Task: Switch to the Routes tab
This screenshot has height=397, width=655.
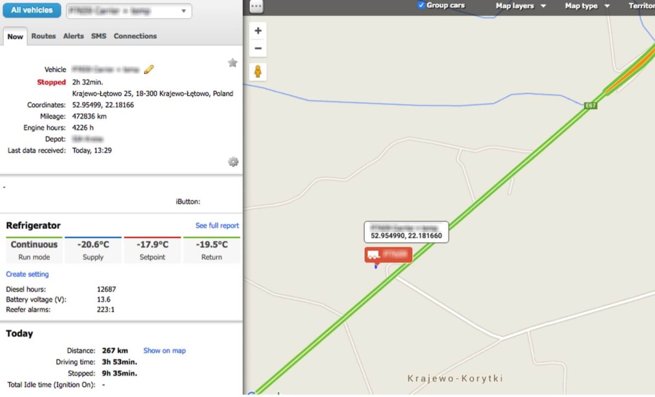Action: coord(44,36)
